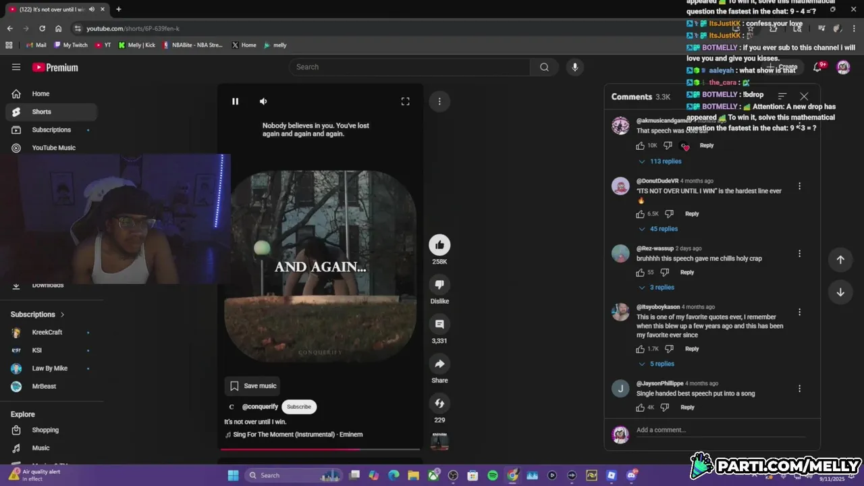
Task: Open the Remix button showing 229
Action: coord(439,404)
